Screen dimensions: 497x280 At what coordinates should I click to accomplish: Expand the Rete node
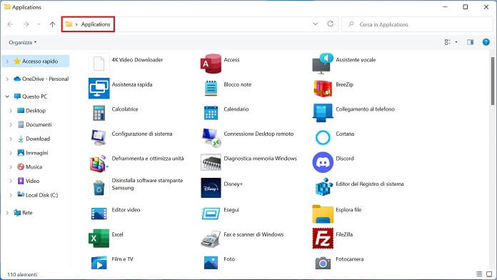(x=7, y=213)
